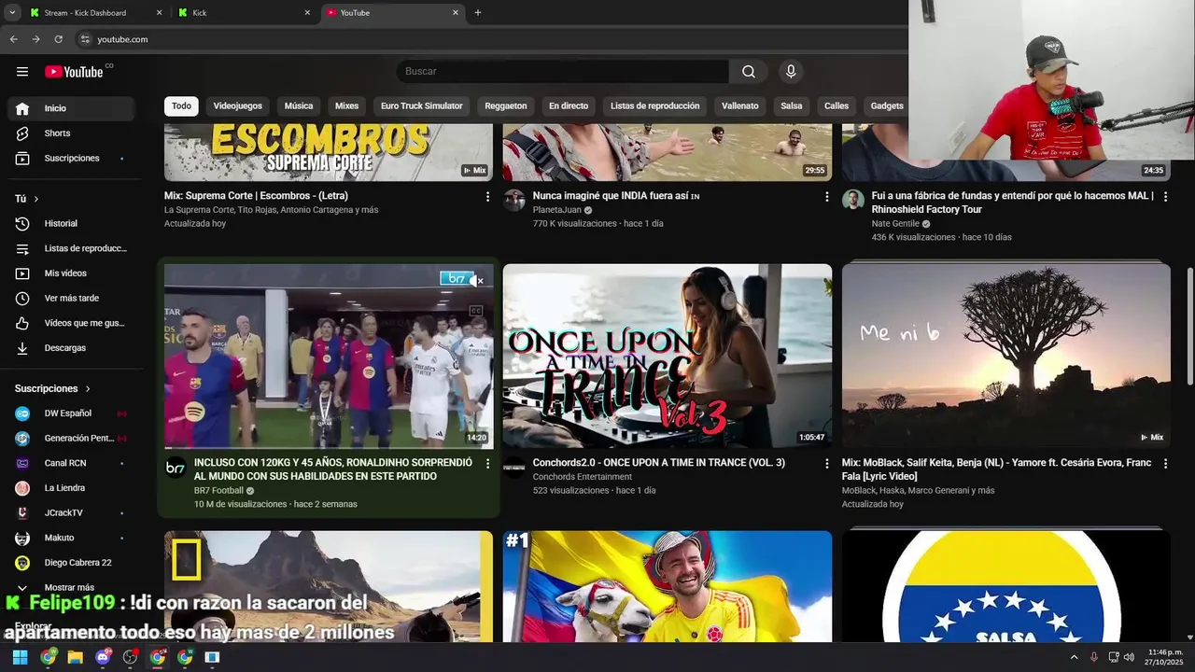
Task: Open the Ronaldinho 120KG video title link
Action: 333,469
